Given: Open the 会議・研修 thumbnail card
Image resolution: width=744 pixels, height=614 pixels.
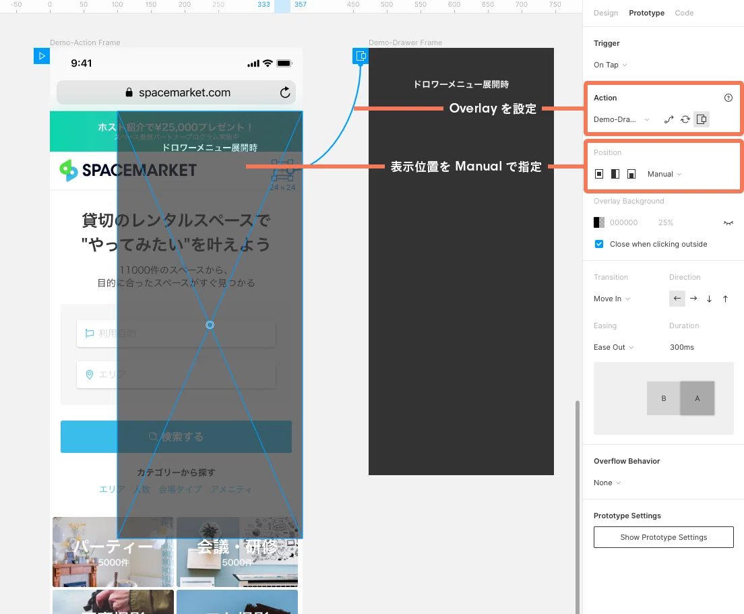Looking at the screenshot, I should pyautogui.click(x=237, y=552).
